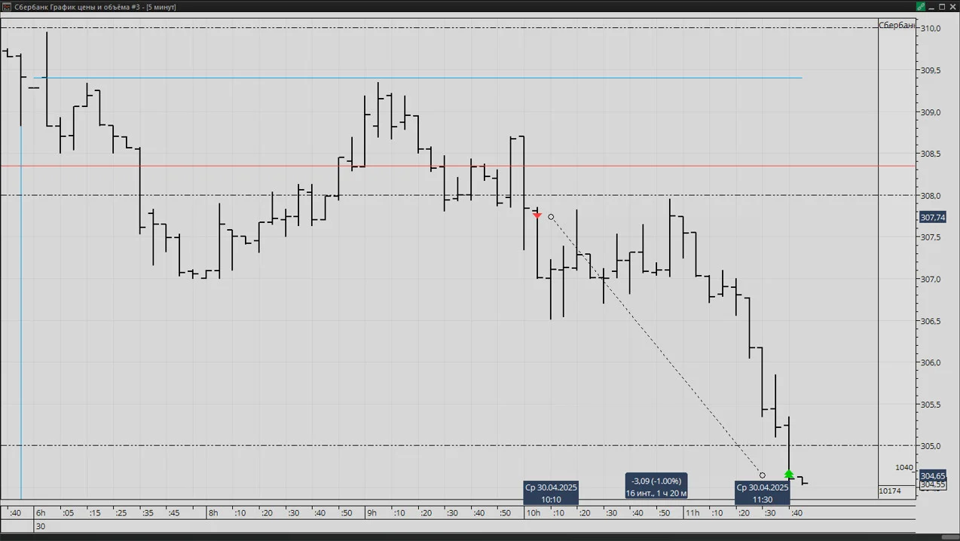The height and width of the screenshot is (541, 960).
Task: Click the 307,74 price tag on axis
Action: click(933, 218)
